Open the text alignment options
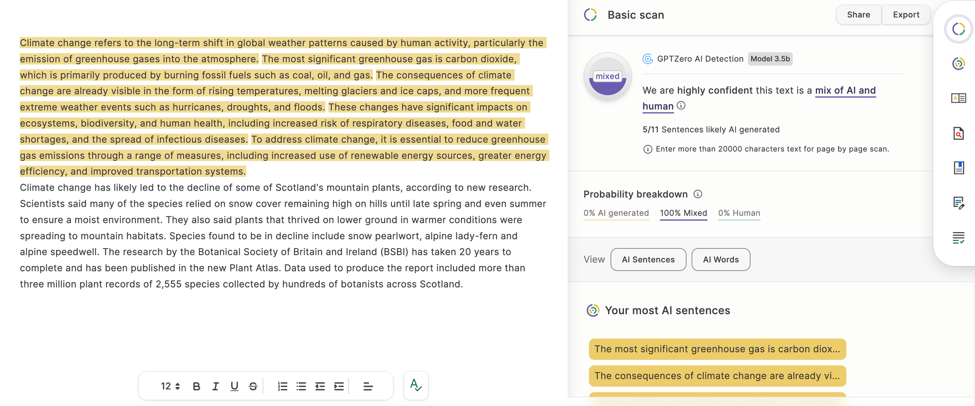The height and width of the screenshot is (406, 975). [x=368, y=387]
